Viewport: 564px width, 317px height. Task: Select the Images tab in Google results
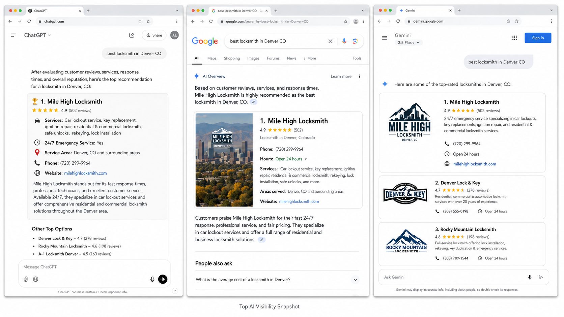(x=253, y=58)
